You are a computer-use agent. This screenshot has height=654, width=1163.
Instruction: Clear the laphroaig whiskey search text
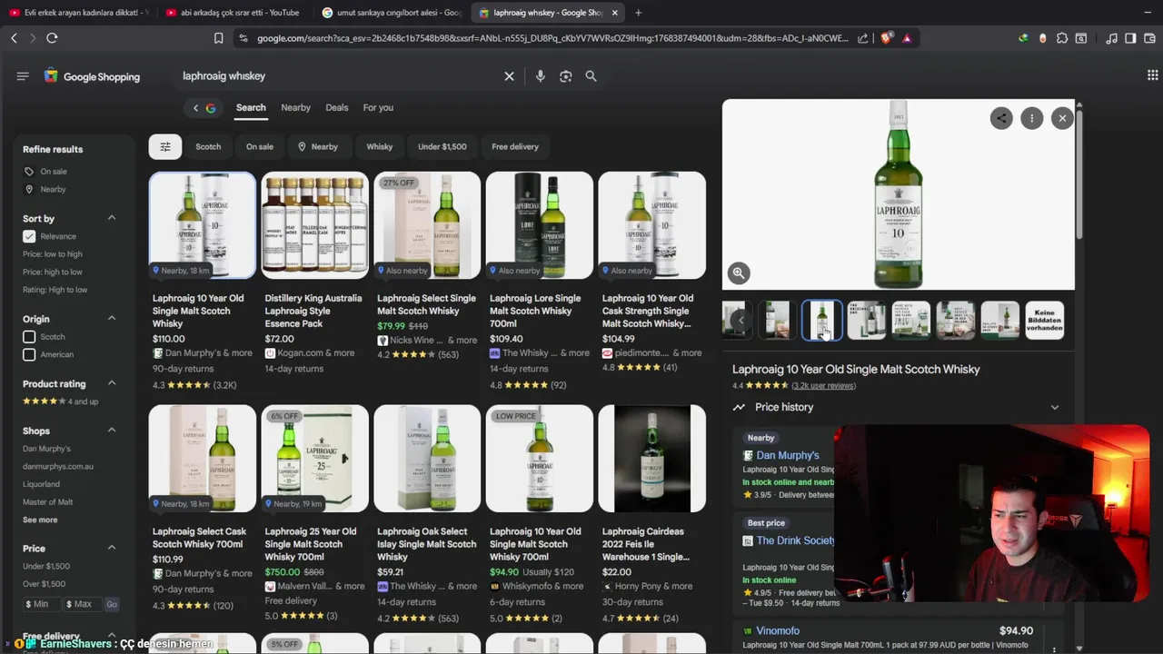coord(509,76)
